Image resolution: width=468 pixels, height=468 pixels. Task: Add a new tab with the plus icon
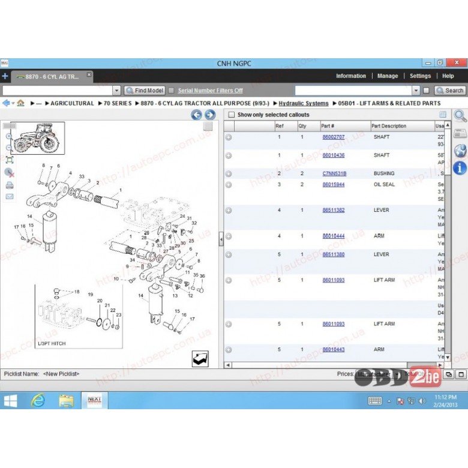click(x=5, y=76)
